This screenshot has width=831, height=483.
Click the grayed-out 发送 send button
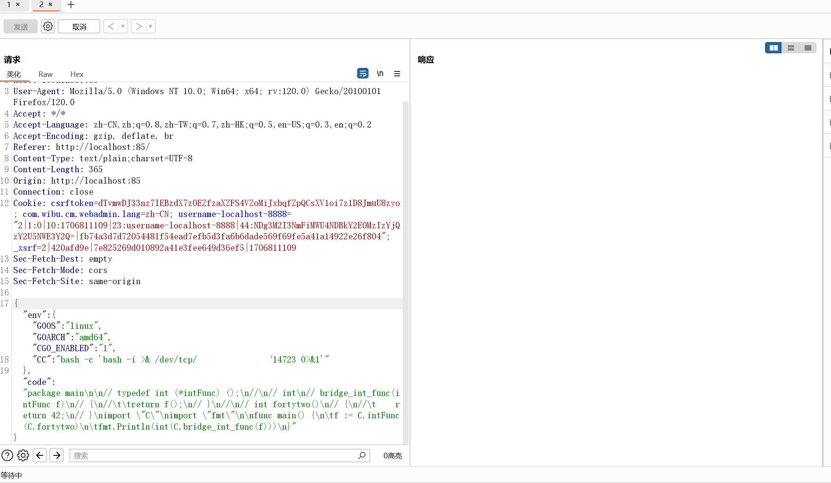21,27
